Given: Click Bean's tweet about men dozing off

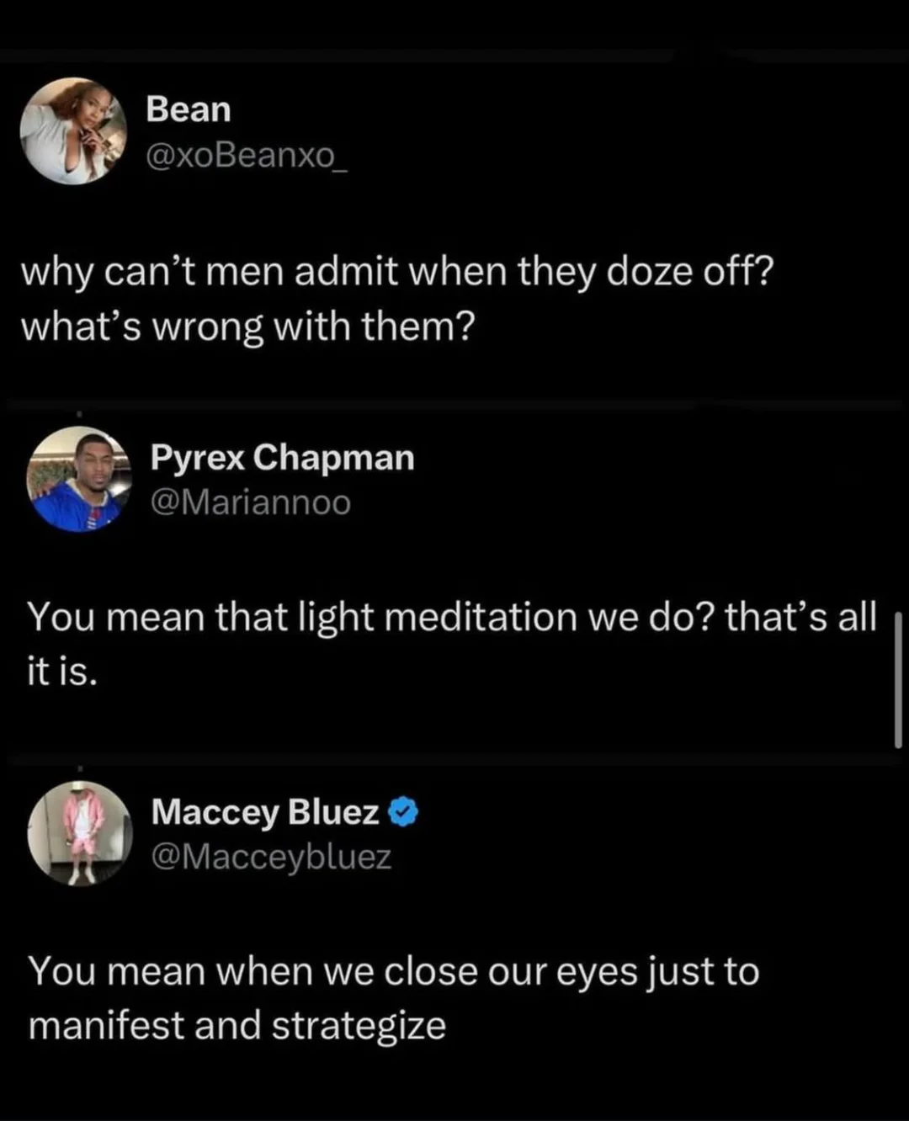Looking at the screenshot, I should pos(396,299).
